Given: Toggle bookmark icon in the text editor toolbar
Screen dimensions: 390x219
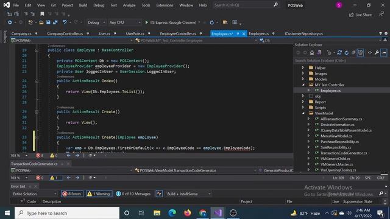Looking at the screenshot, I should [42, 14].
